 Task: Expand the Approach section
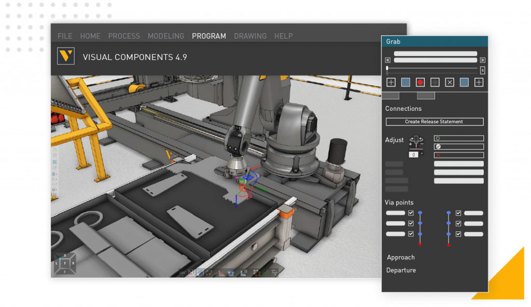401,257
